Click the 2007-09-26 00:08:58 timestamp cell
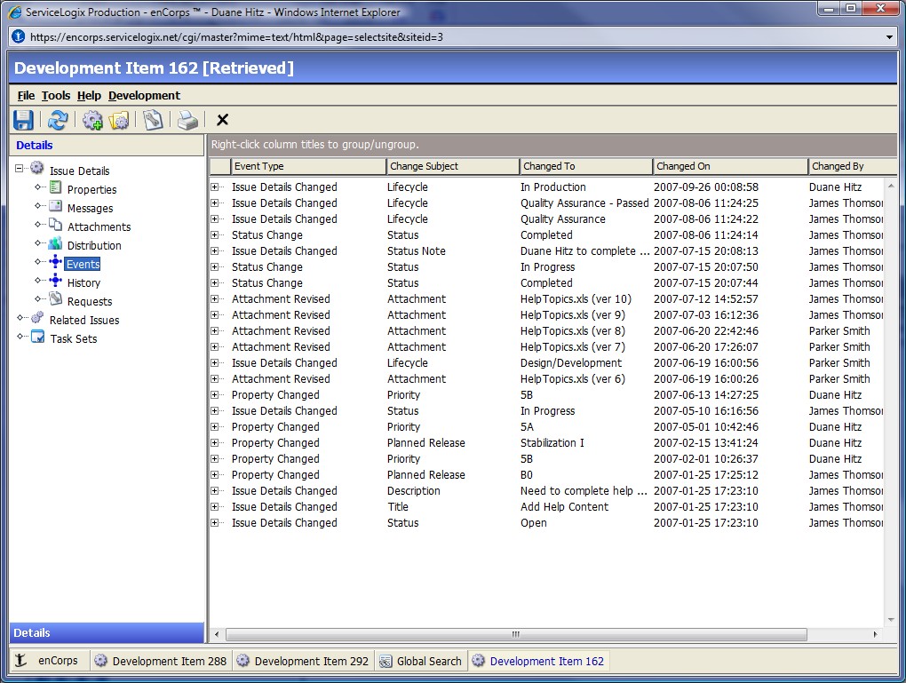 click(705, 187)
